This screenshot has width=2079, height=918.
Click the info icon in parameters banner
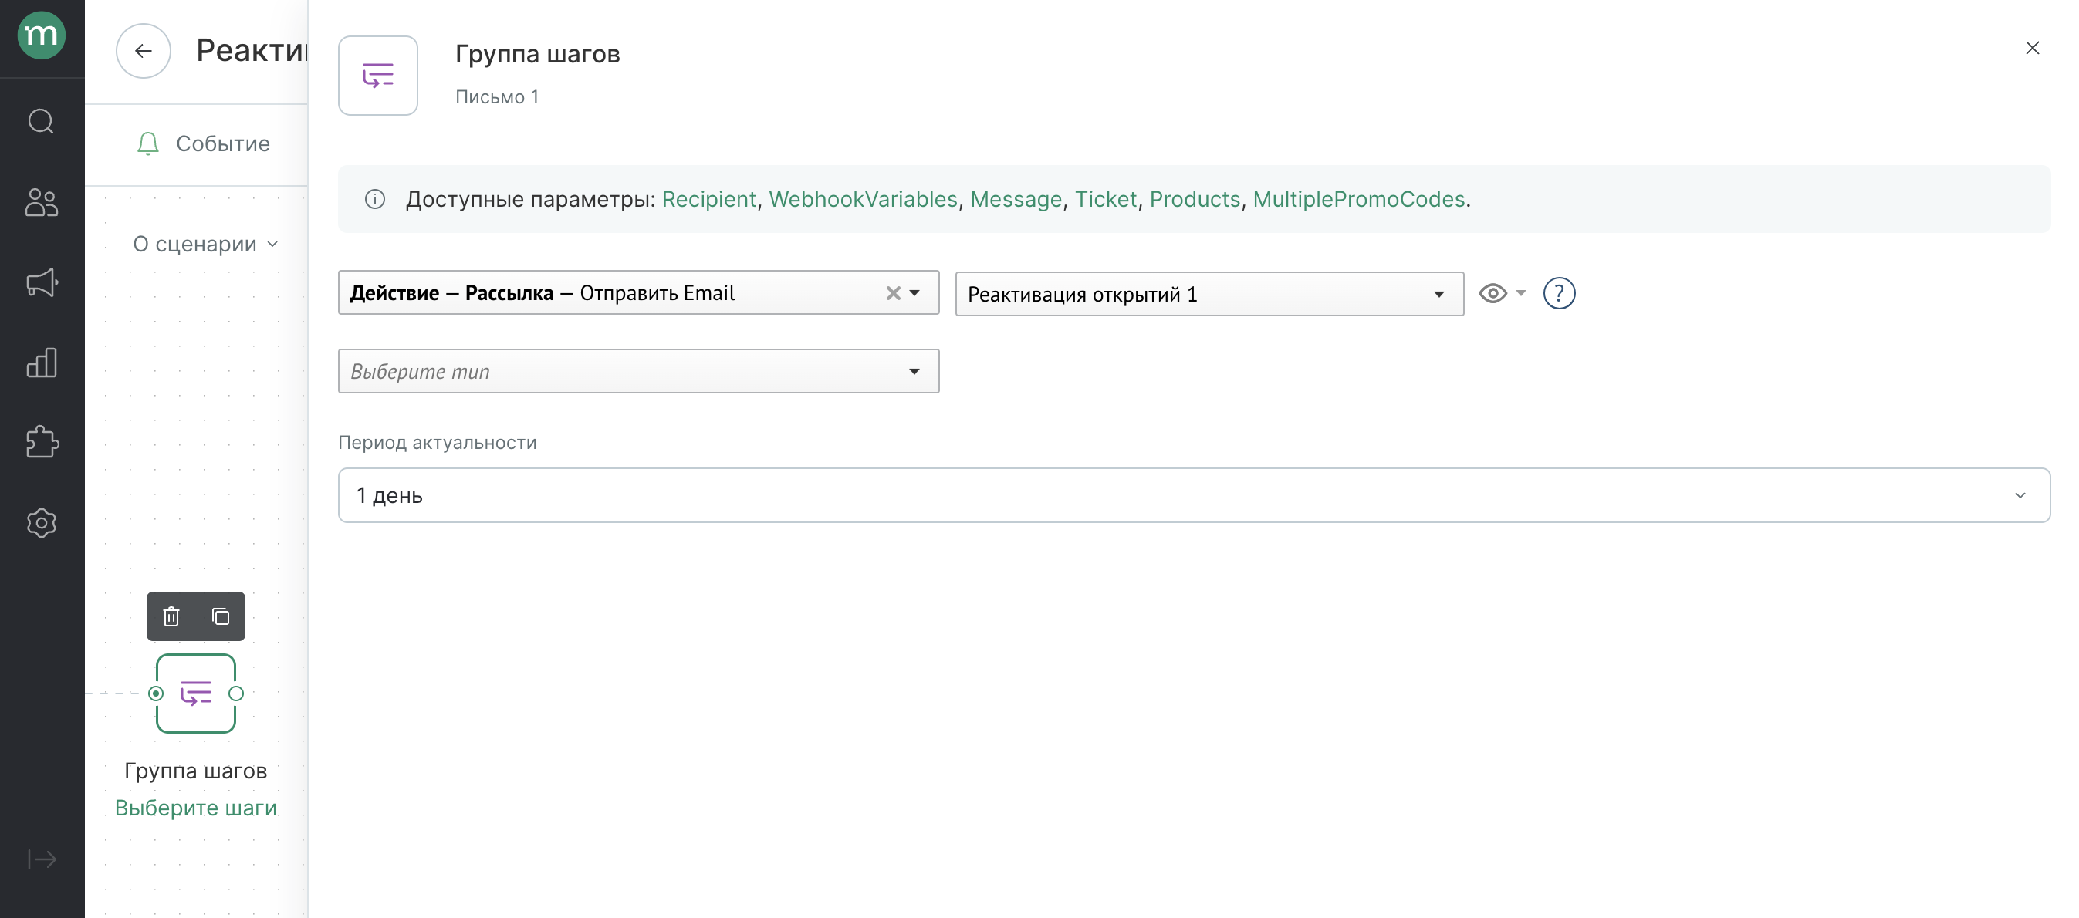375,199
